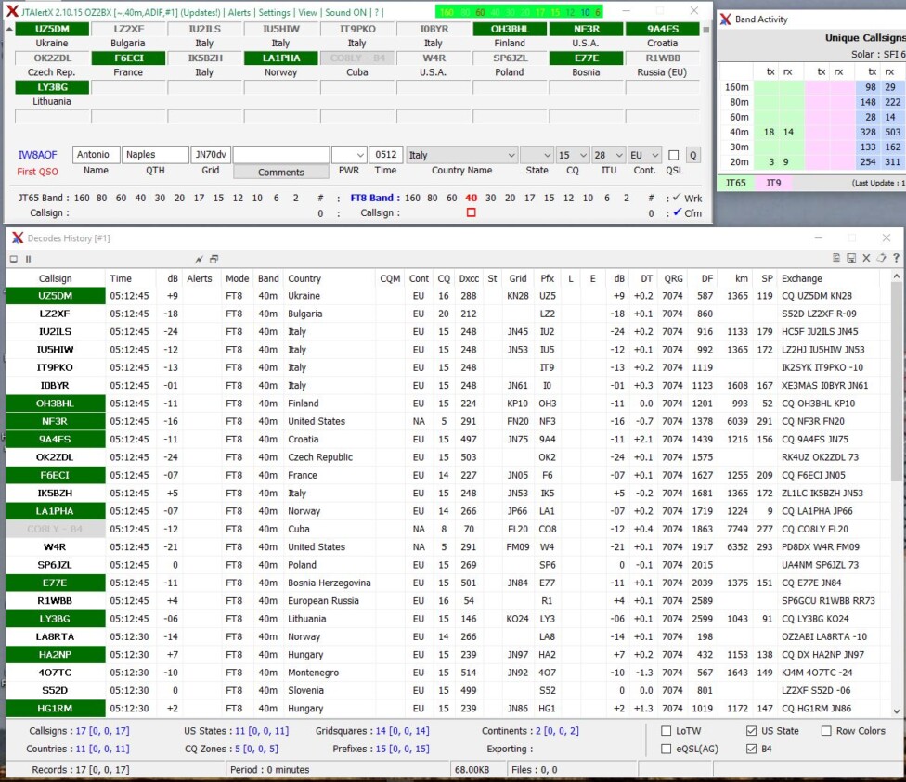Click the Exchange column header
906x782 pixels.
point(828,278)
